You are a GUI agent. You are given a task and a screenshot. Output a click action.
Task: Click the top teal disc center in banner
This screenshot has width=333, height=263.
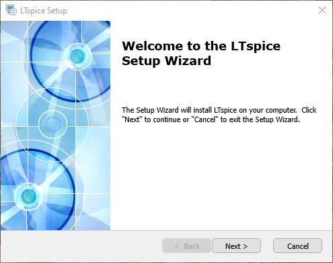click(77, 56)
